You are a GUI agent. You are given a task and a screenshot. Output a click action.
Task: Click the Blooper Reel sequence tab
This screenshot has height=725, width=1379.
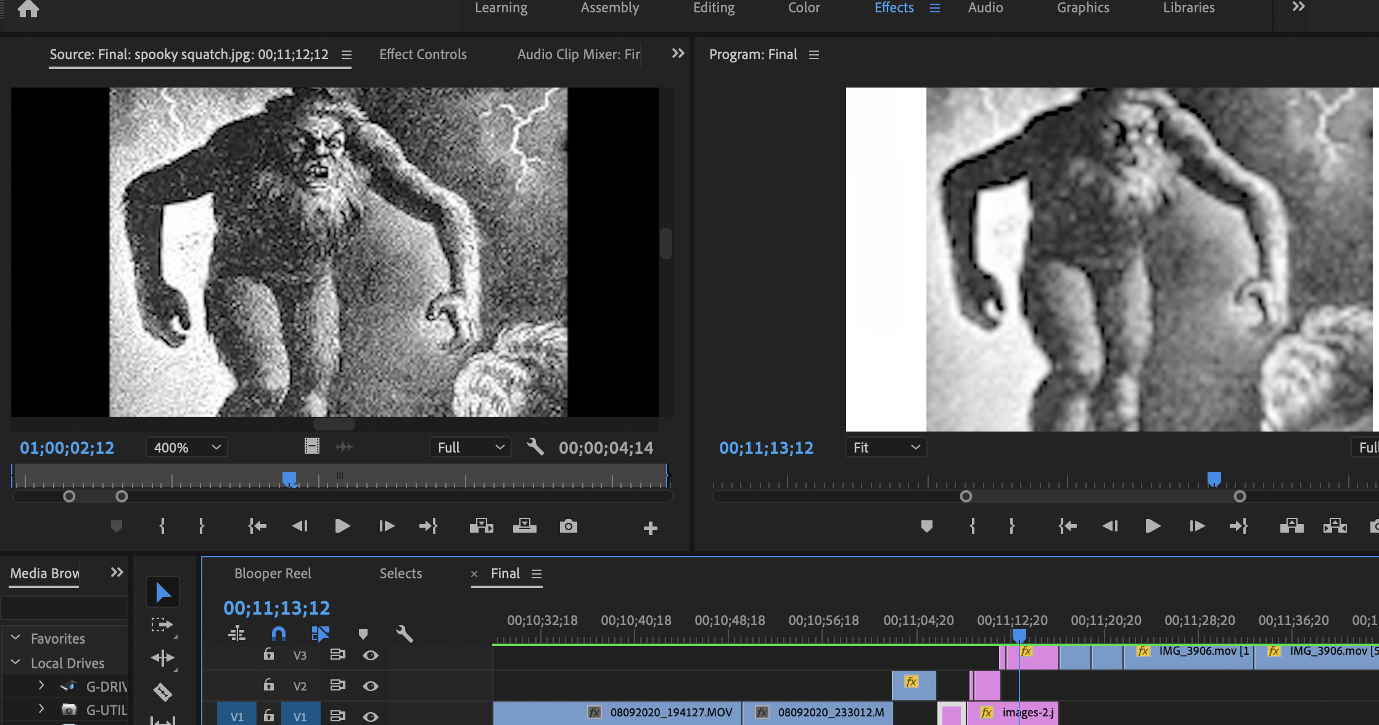coord(273,573)
